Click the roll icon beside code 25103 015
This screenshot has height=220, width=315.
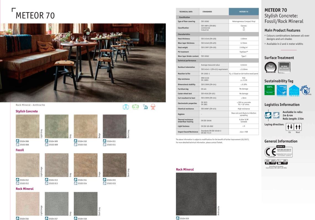(x=105, y=183)
